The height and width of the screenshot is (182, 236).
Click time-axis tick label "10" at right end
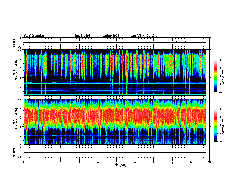(209, 162)
